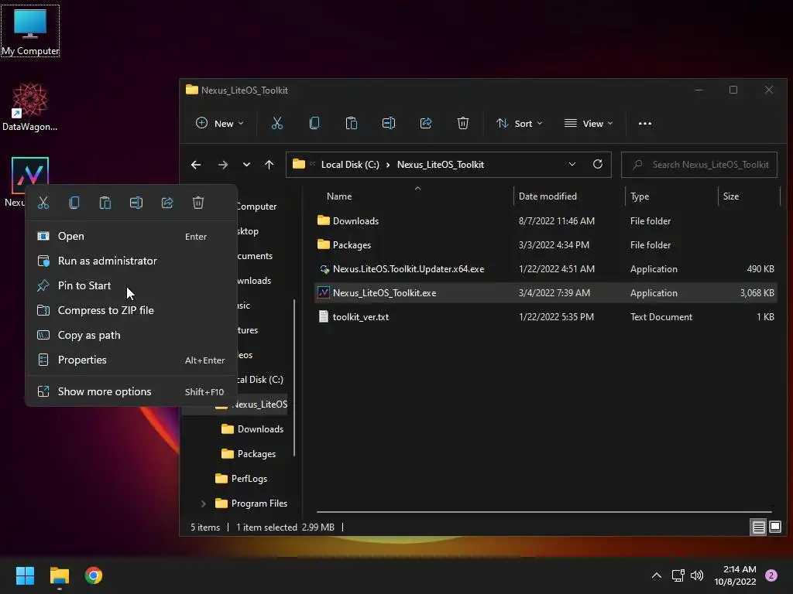Choose Open from the context menu

pos(132,237)
